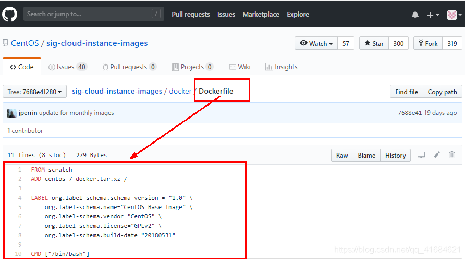This screenshot has width=465, height=259.
Task: Select the Code tab
Action: 22,67
